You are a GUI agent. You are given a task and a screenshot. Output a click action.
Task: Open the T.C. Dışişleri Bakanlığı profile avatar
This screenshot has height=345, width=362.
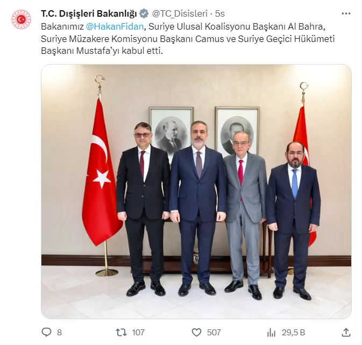pyautogui.click(x=21, y=19)
